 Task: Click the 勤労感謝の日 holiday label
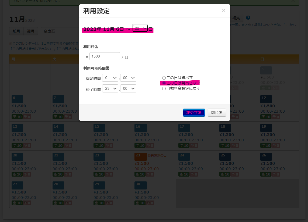pos(157,155)
